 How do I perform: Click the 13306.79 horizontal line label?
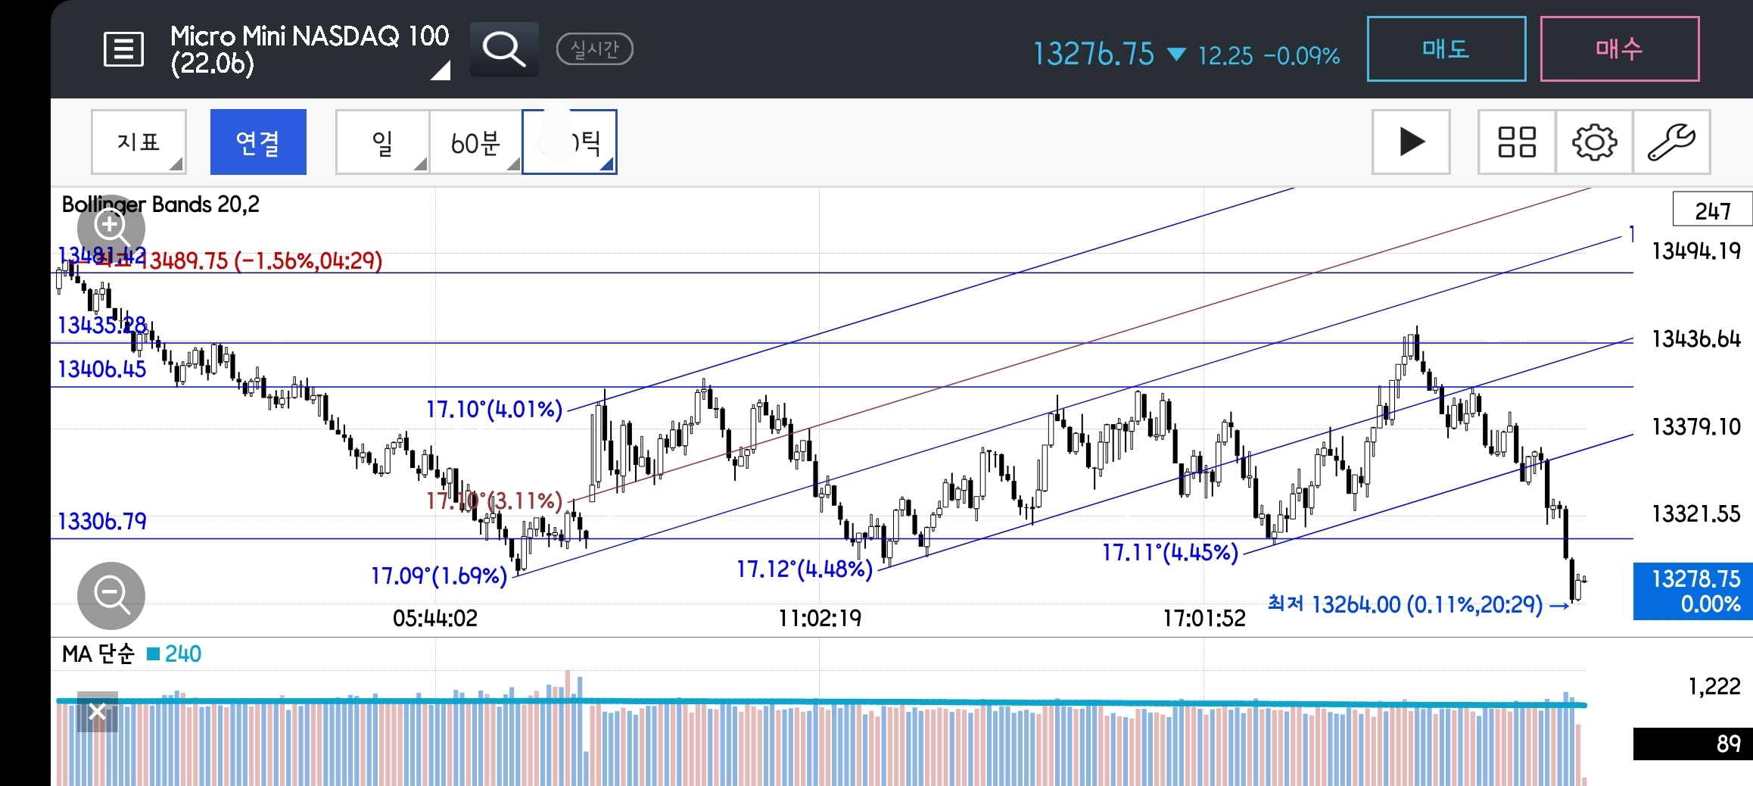click(102, 522)
